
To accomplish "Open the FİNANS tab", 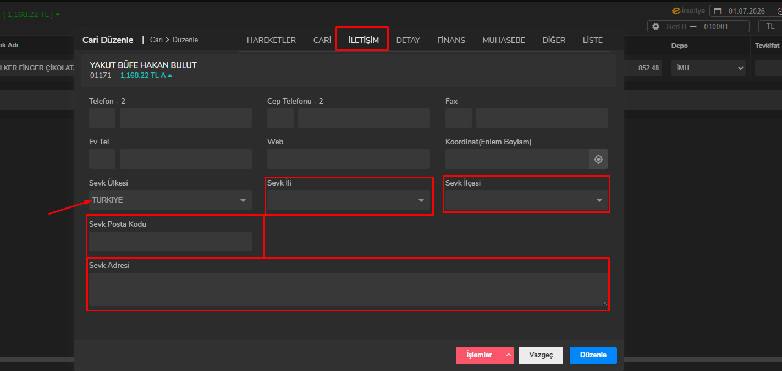I will pos(451,40).
